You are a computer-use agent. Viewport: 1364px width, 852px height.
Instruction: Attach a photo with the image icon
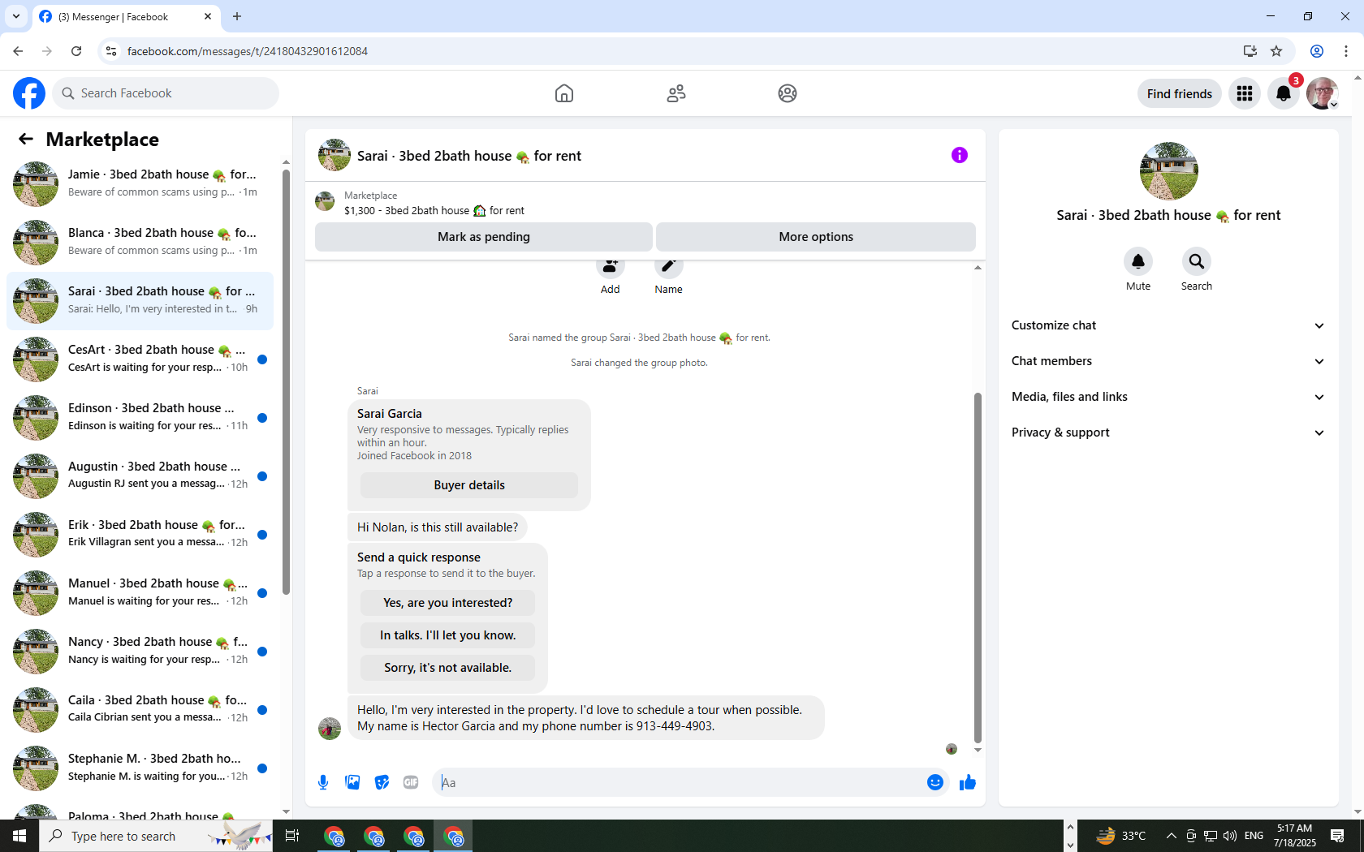[352, 782]
